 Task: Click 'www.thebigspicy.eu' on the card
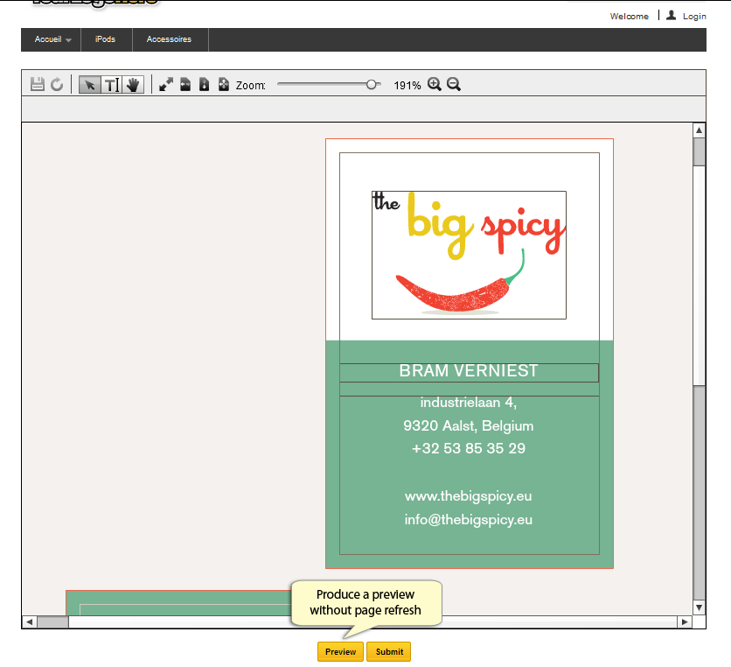[x=469, y=496]
